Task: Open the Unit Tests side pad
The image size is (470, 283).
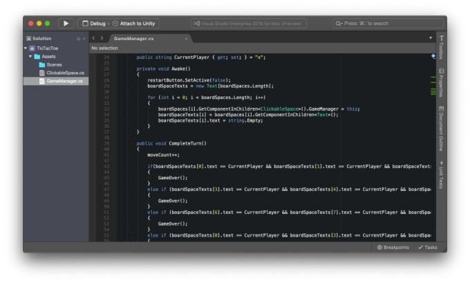Action: click(441, 175)
